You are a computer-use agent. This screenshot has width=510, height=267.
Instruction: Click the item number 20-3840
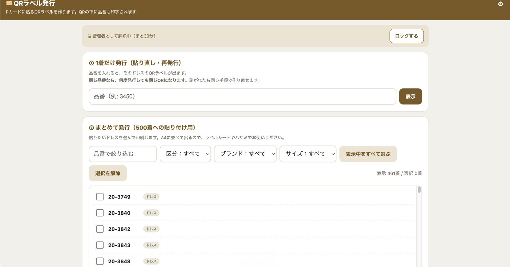tap(119, 213)
